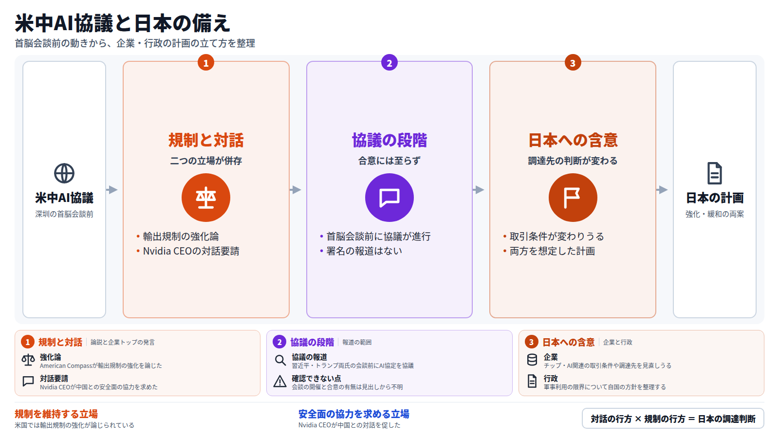
Task: Click the document icon beside 行政
Action: [x=532, y=382]
